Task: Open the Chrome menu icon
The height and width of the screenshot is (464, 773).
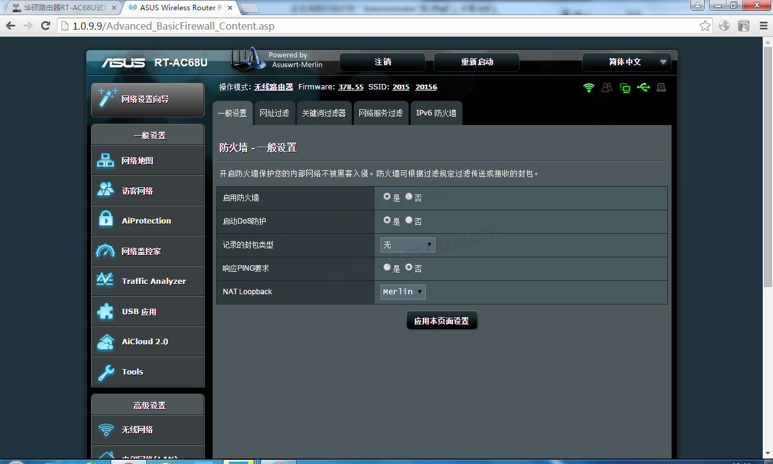Action: pyautogui.click(x=762, y=26)
